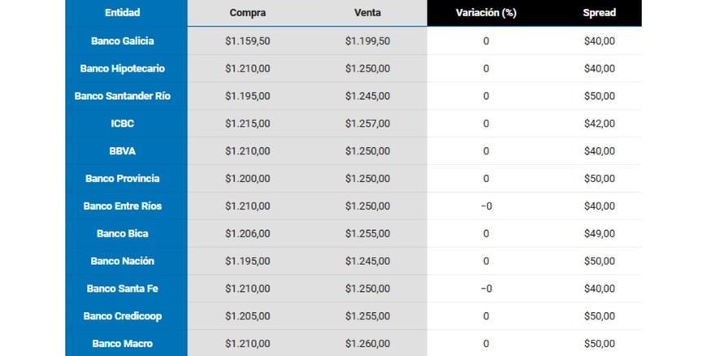The image size is (707, 356).
Task: Select the BBVA entity name
Action: click(x=123, y=151)
